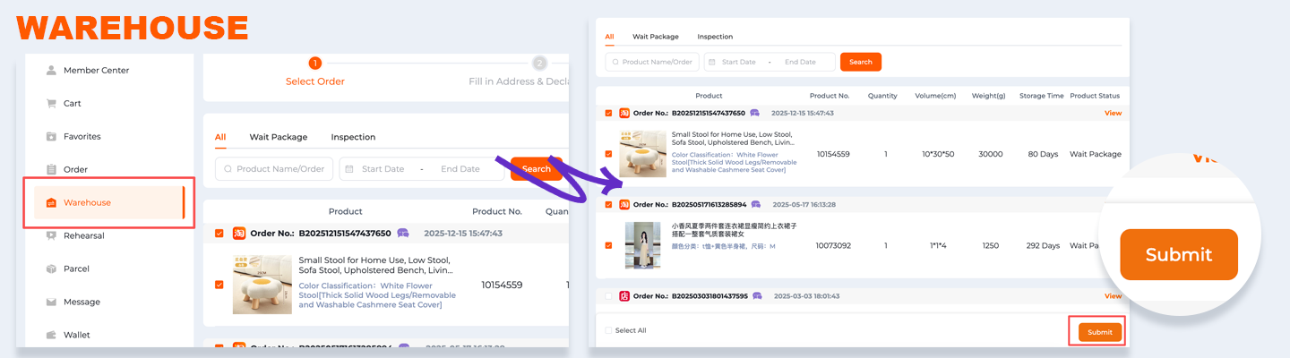This screenshot has height=358, width=1290.
Task: Click product number 10073092
Action: pos(833,245)
